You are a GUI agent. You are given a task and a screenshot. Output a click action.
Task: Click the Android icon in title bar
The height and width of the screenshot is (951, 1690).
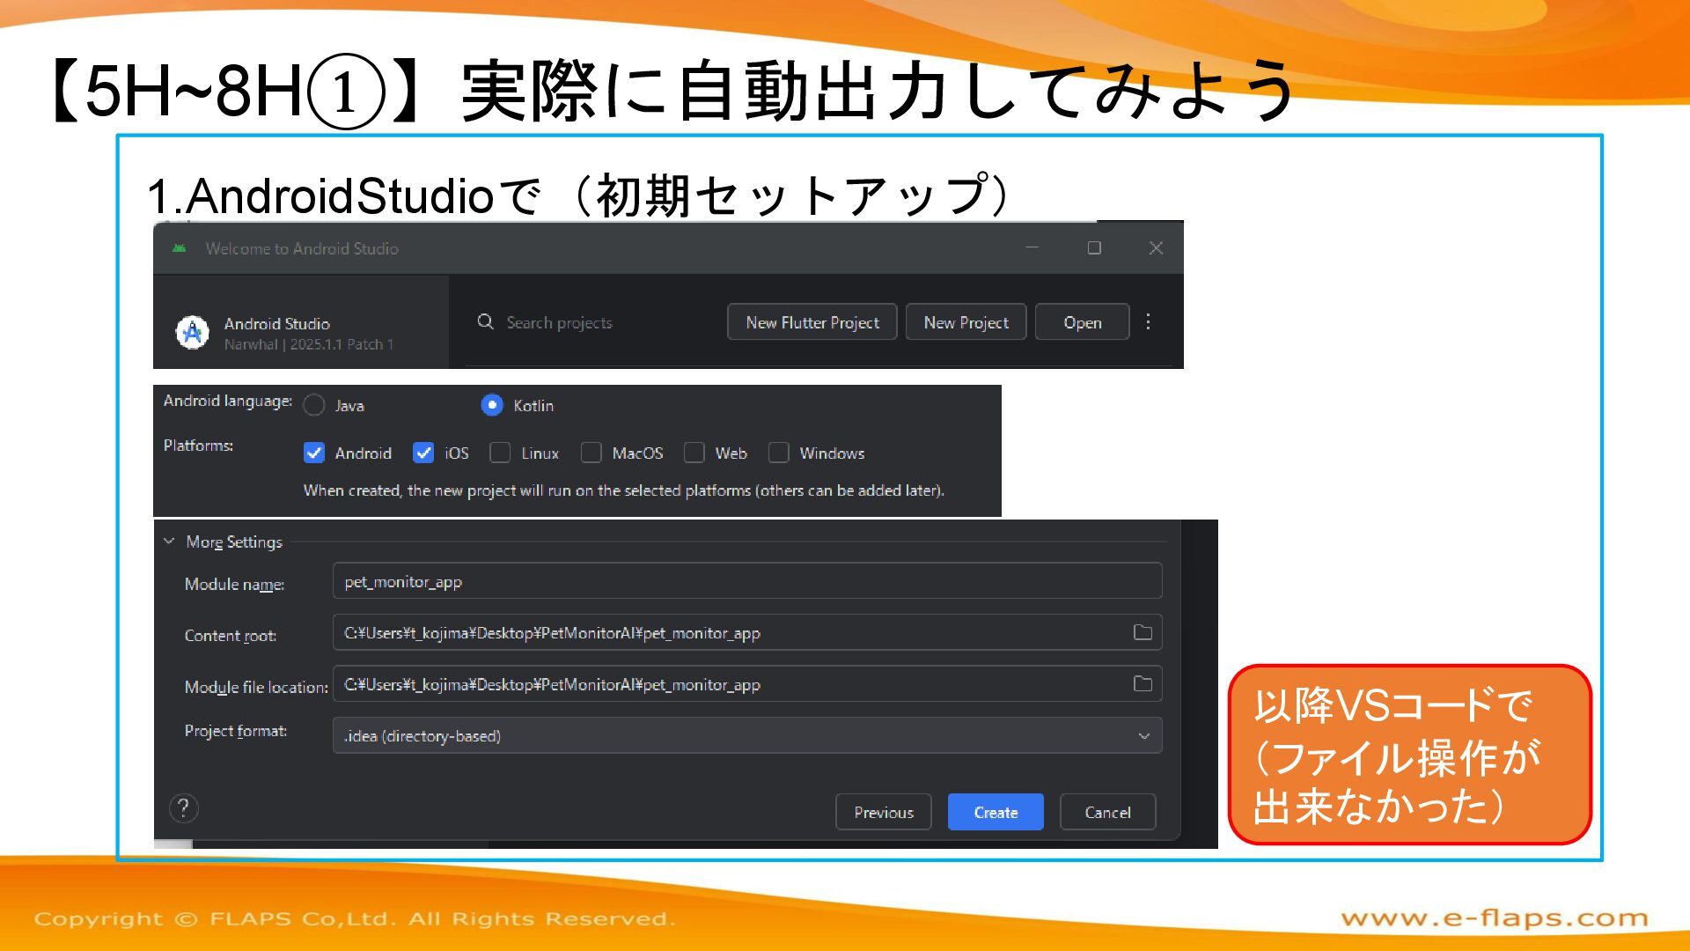180,248
